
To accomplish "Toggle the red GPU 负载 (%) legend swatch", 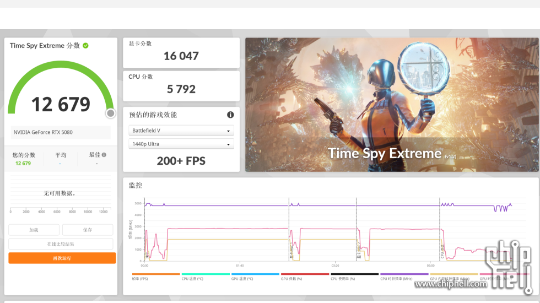I will [x=305, y=274].
